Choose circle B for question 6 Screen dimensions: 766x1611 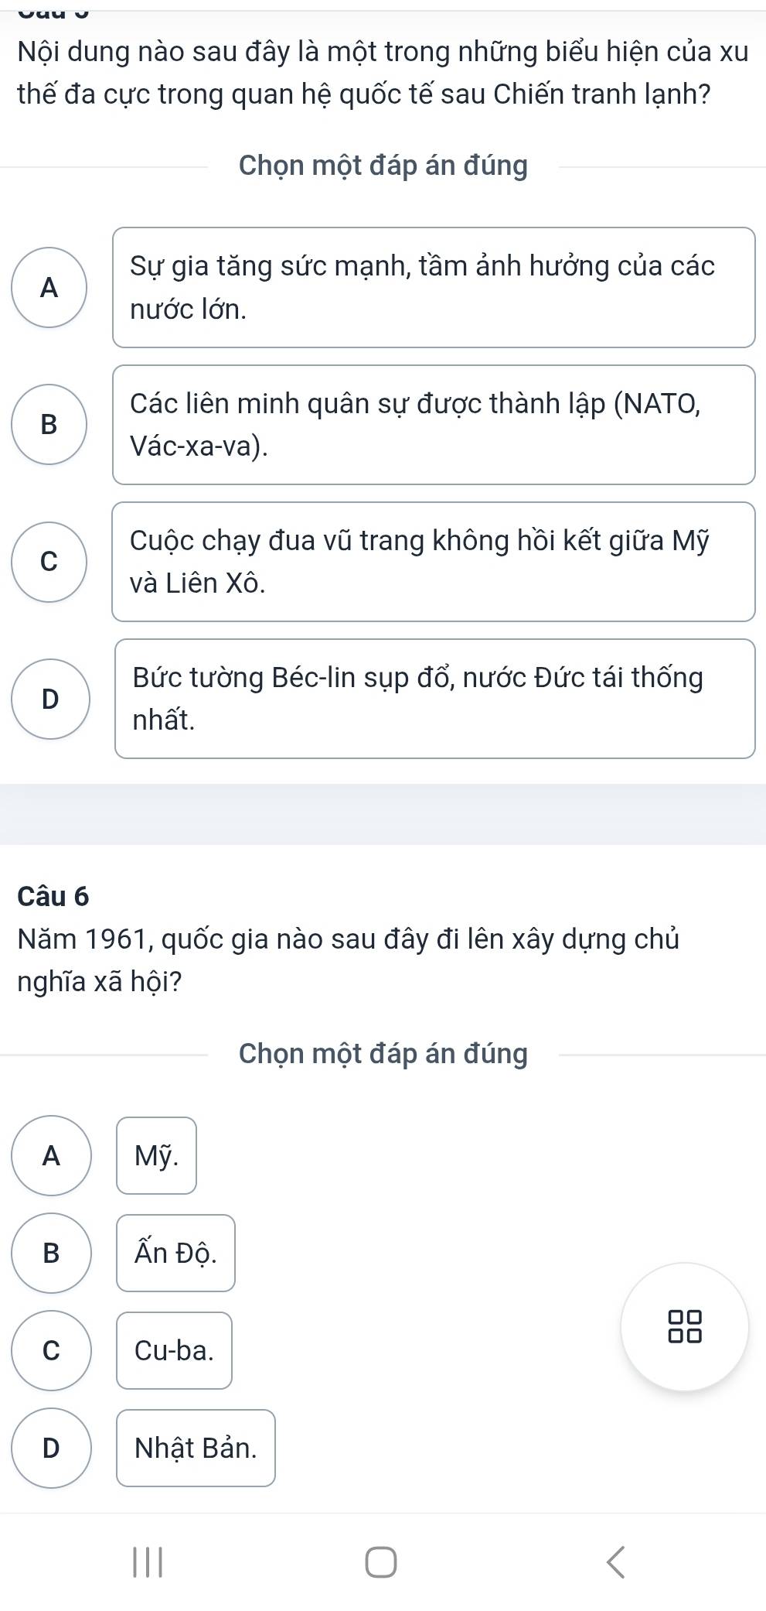point(51,1253)
